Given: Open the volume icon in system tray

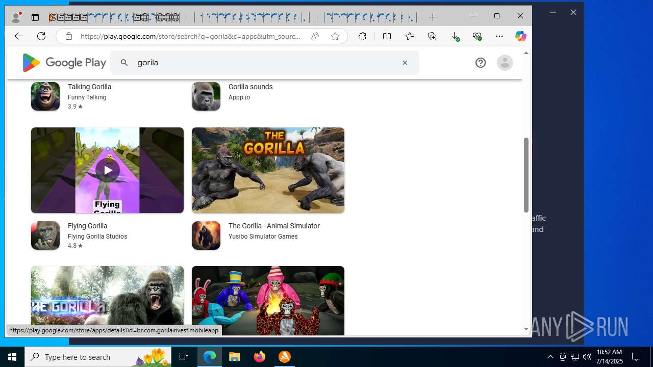Looking at the screenshot, I should pos(587,357).
